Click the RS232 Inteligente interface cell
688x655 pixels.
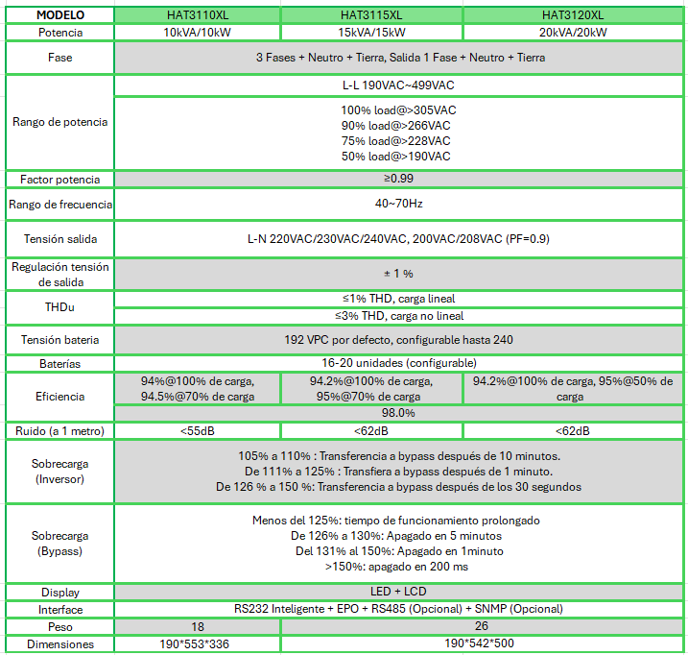point(397,609)
